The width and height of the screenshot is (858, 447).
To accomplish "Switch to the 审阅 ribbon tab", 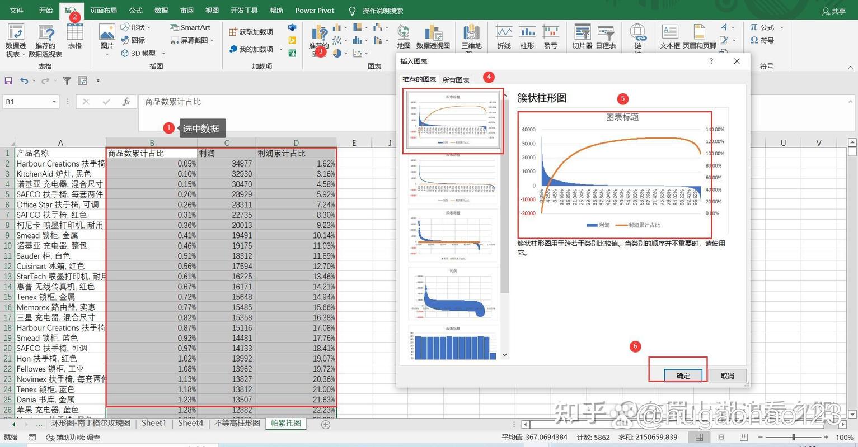I will pyautogui.click(x=187, y=11).
